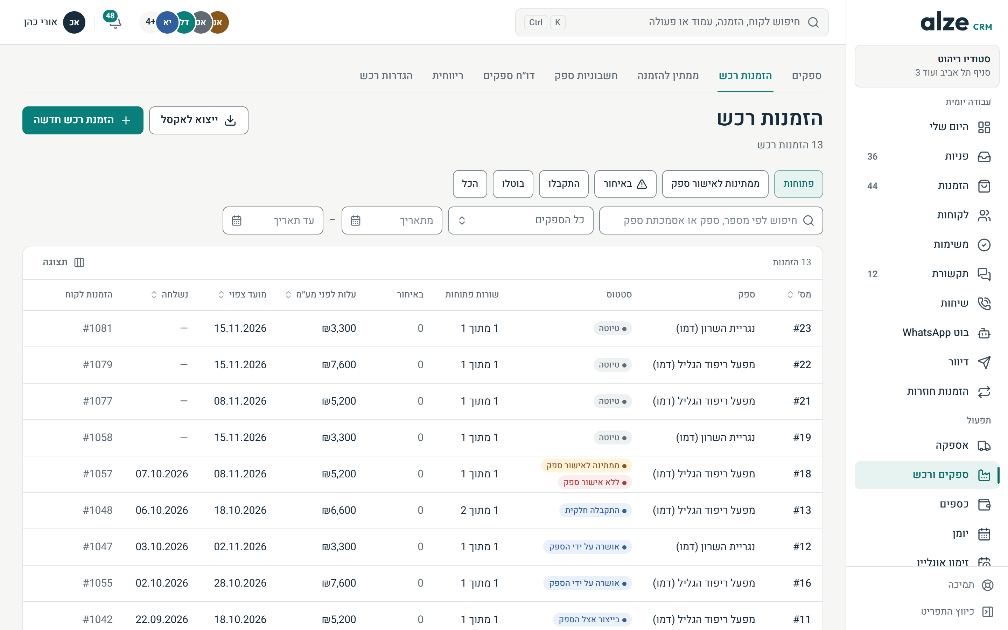
Task: Create new order with הזמנת רכש חדשה
Action: coord(83,120)
